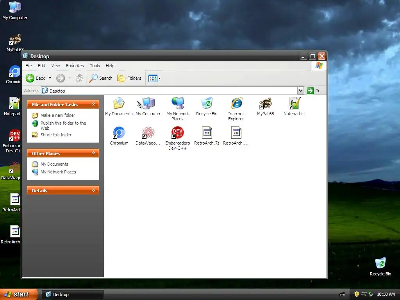This screenshot has height=300, width=400.
Task: Click Share this folder link
Action: [x=56, y=135]
